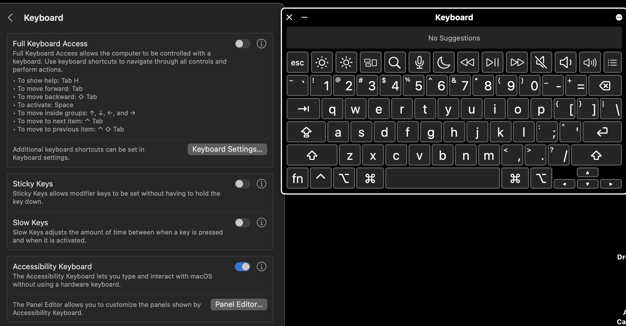Tap the caps lock key
626x326 pixels.
coord(306,132)
